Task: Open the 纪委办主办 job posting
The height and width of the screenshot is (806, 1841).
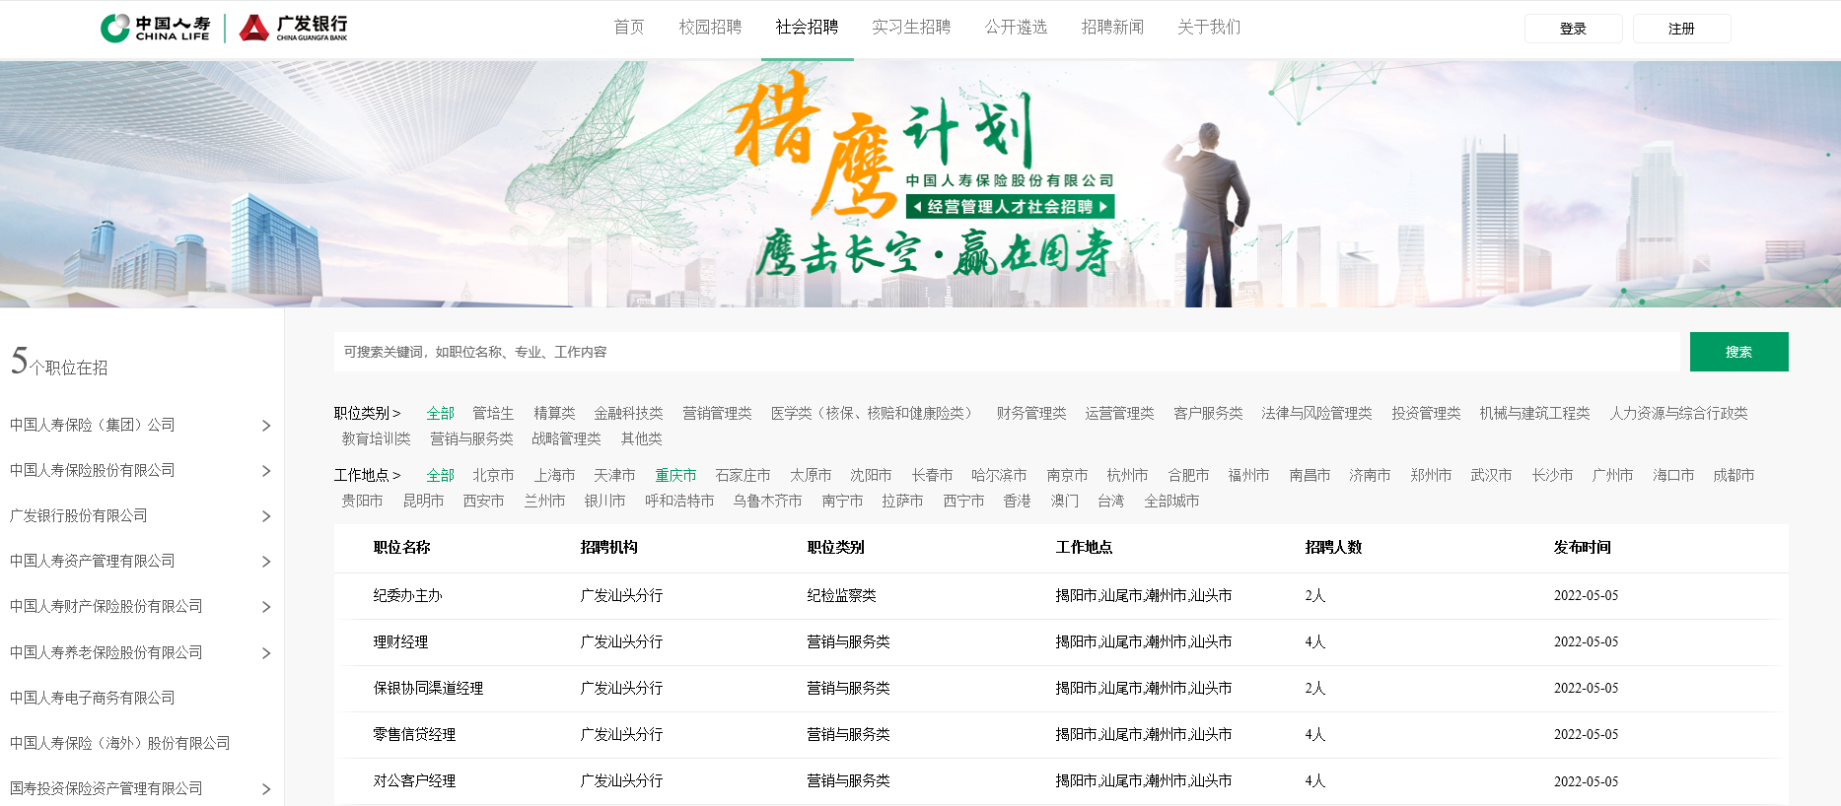Action: (x=407, y=595)
